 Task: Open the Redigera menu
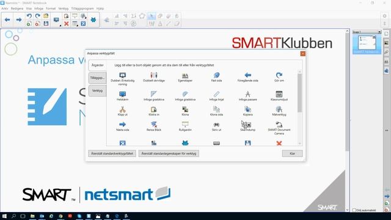coord(17,9)
